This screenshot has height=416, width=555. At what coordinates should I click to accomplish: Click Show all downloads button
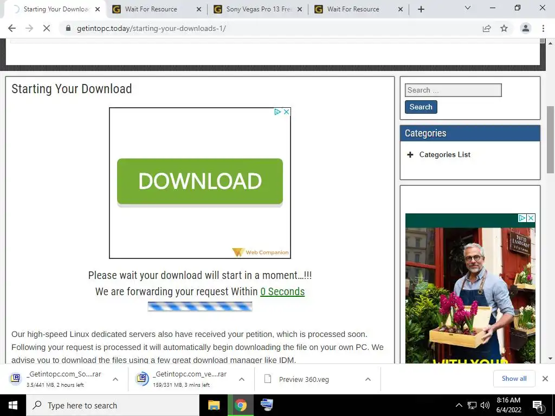[x=514, y=379]
